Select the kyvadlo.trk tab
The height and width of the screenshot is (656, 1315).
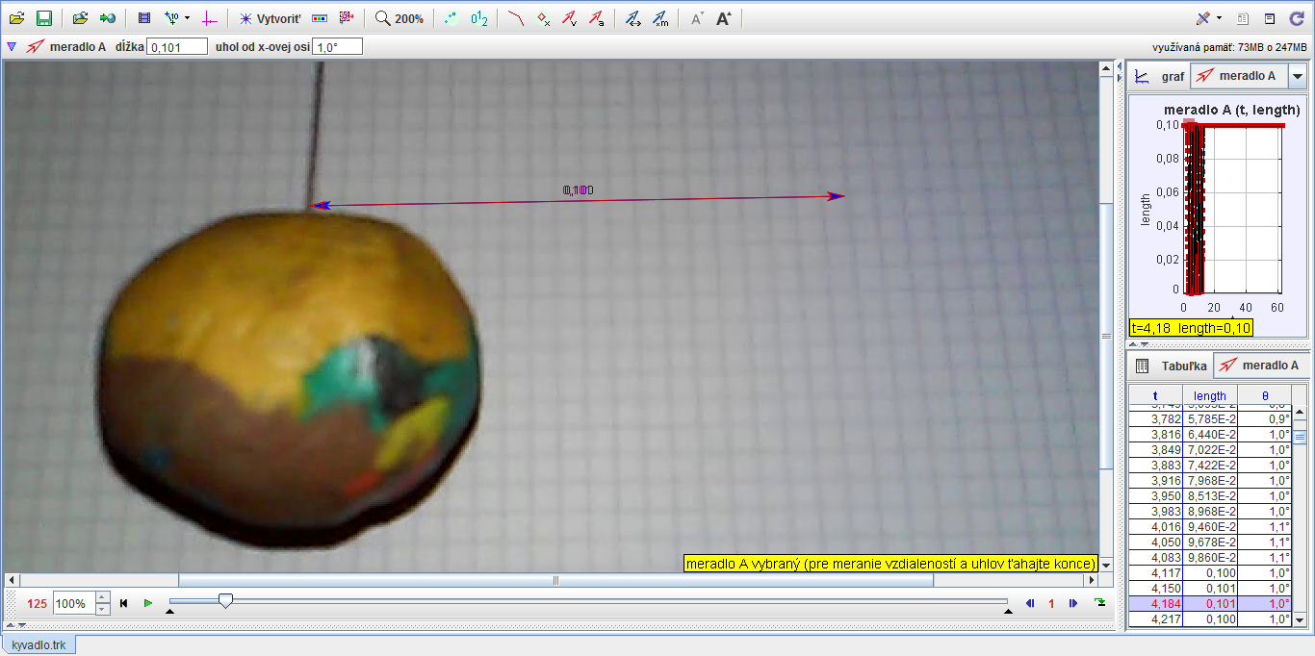(x=39, y=644)
